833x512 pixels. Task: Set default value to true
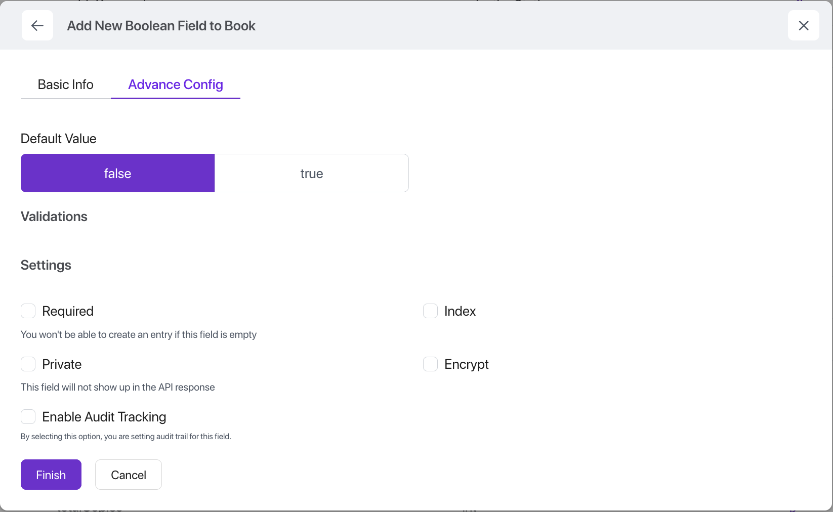[x=312, y=174]
